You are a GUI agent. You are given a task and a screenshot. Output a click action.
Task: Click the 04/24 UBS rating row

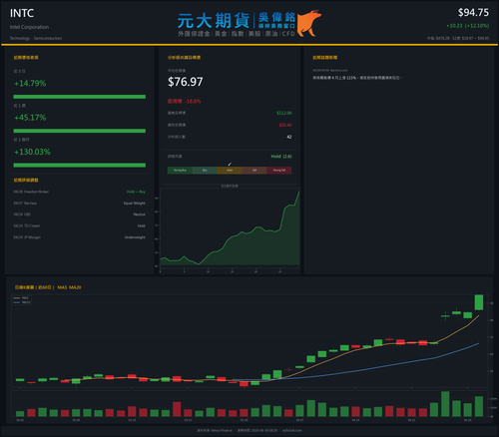80,215
